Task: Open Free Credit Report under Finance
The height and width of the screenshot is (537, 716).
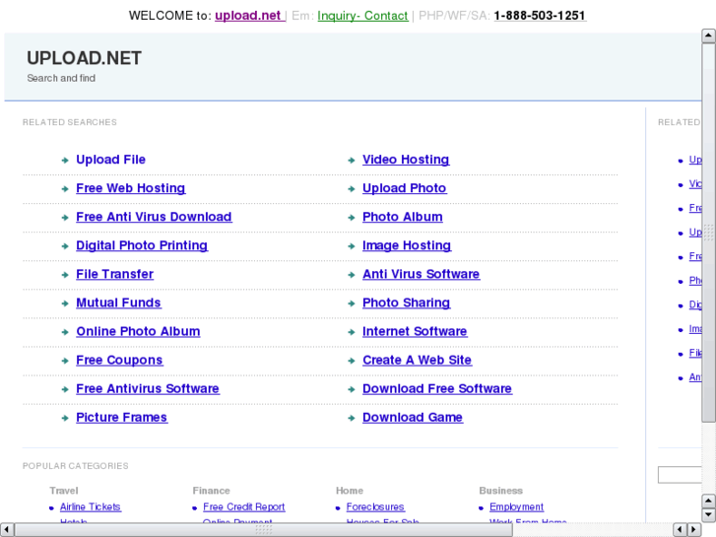Action: point(244,506)
